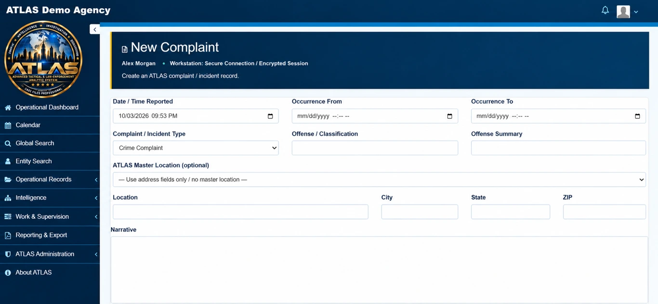Click the Alex Morgan user name
This screenshot has height=304, width=658.
coord(139,63)
